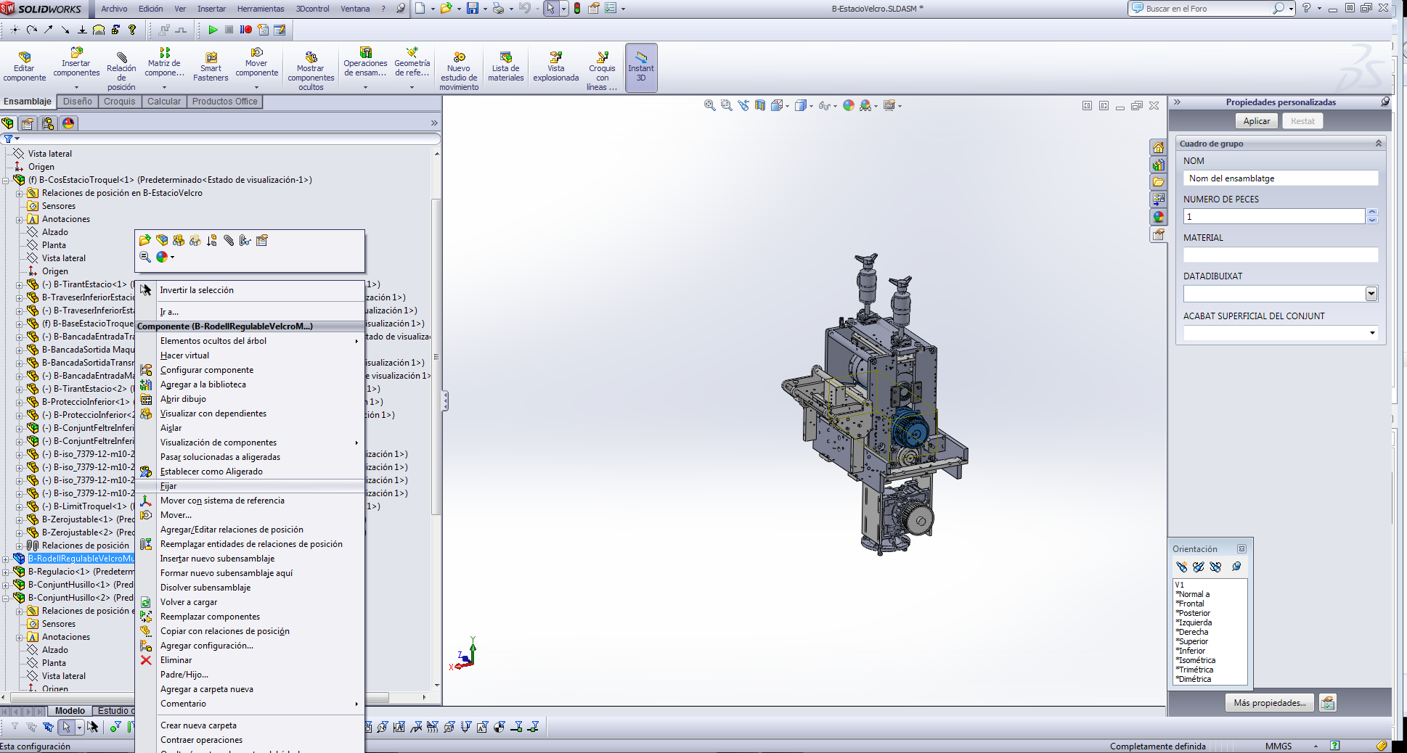Click the save disk icon
The height and width of the screenshot is (753, 1407).
coord(473,9)
